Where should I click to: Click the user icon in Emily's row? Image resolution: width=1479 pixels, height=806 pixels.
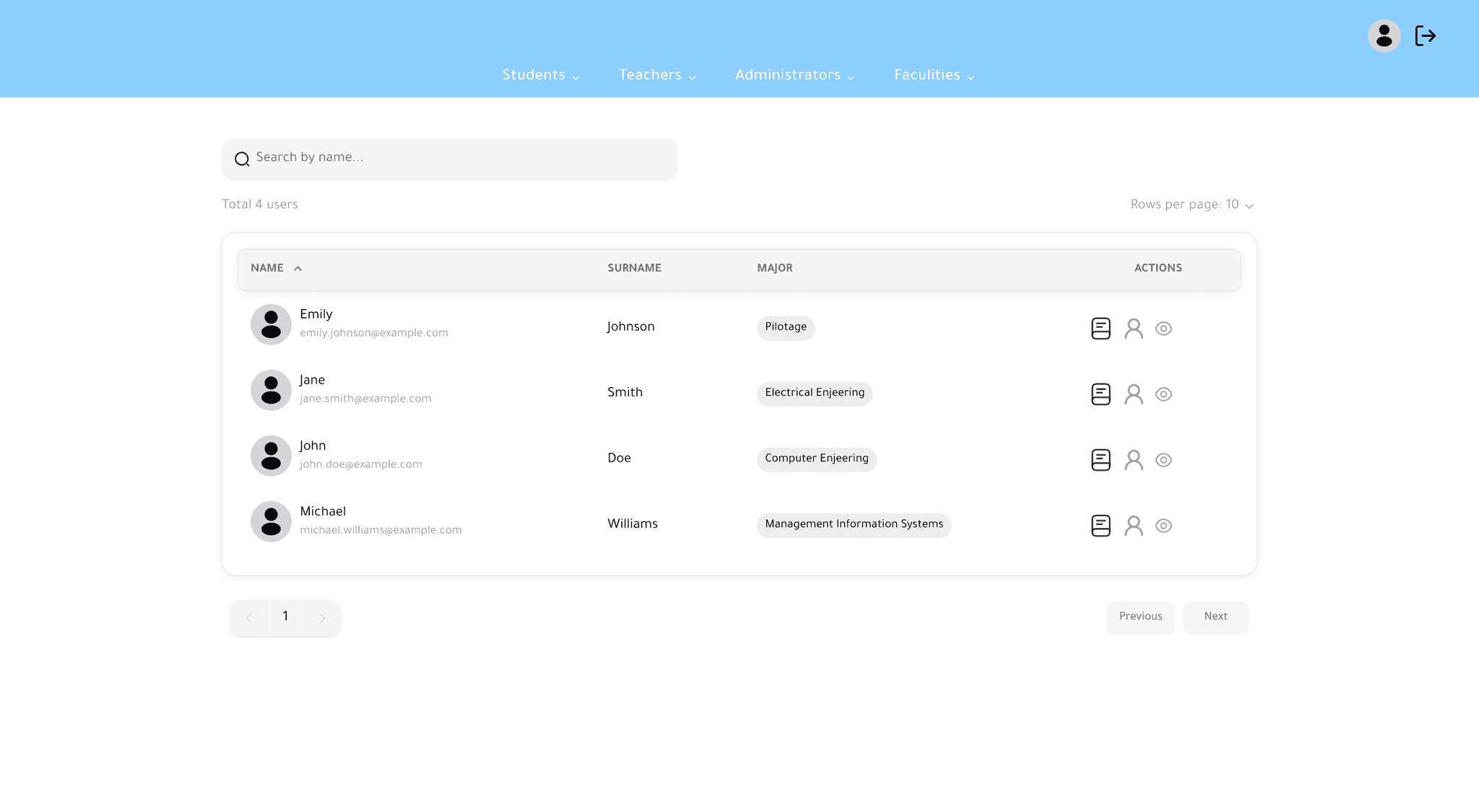[x=1133, y=329]
